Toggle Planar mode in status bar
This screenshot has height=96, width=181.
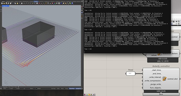[62, 88]
